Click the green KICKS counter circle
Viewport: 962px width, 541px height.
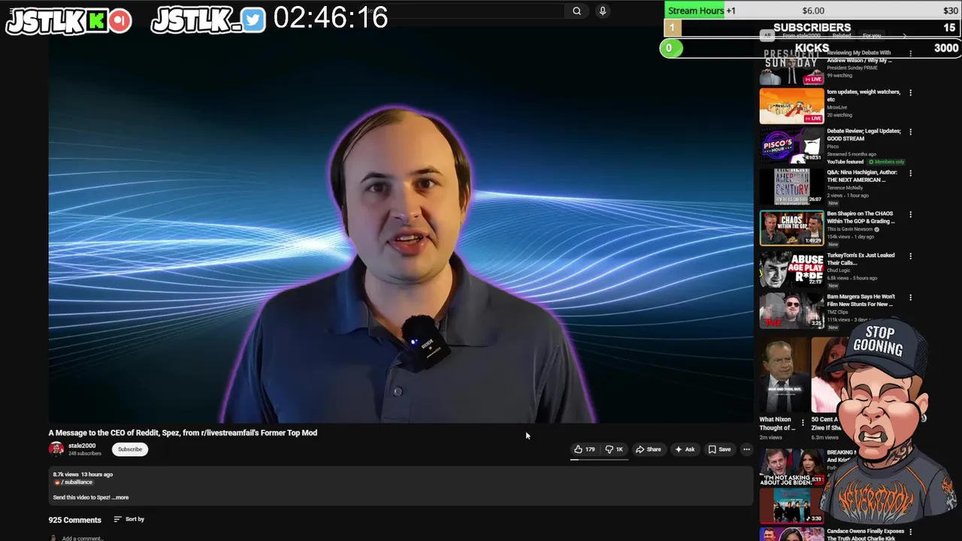coord(670,48)
